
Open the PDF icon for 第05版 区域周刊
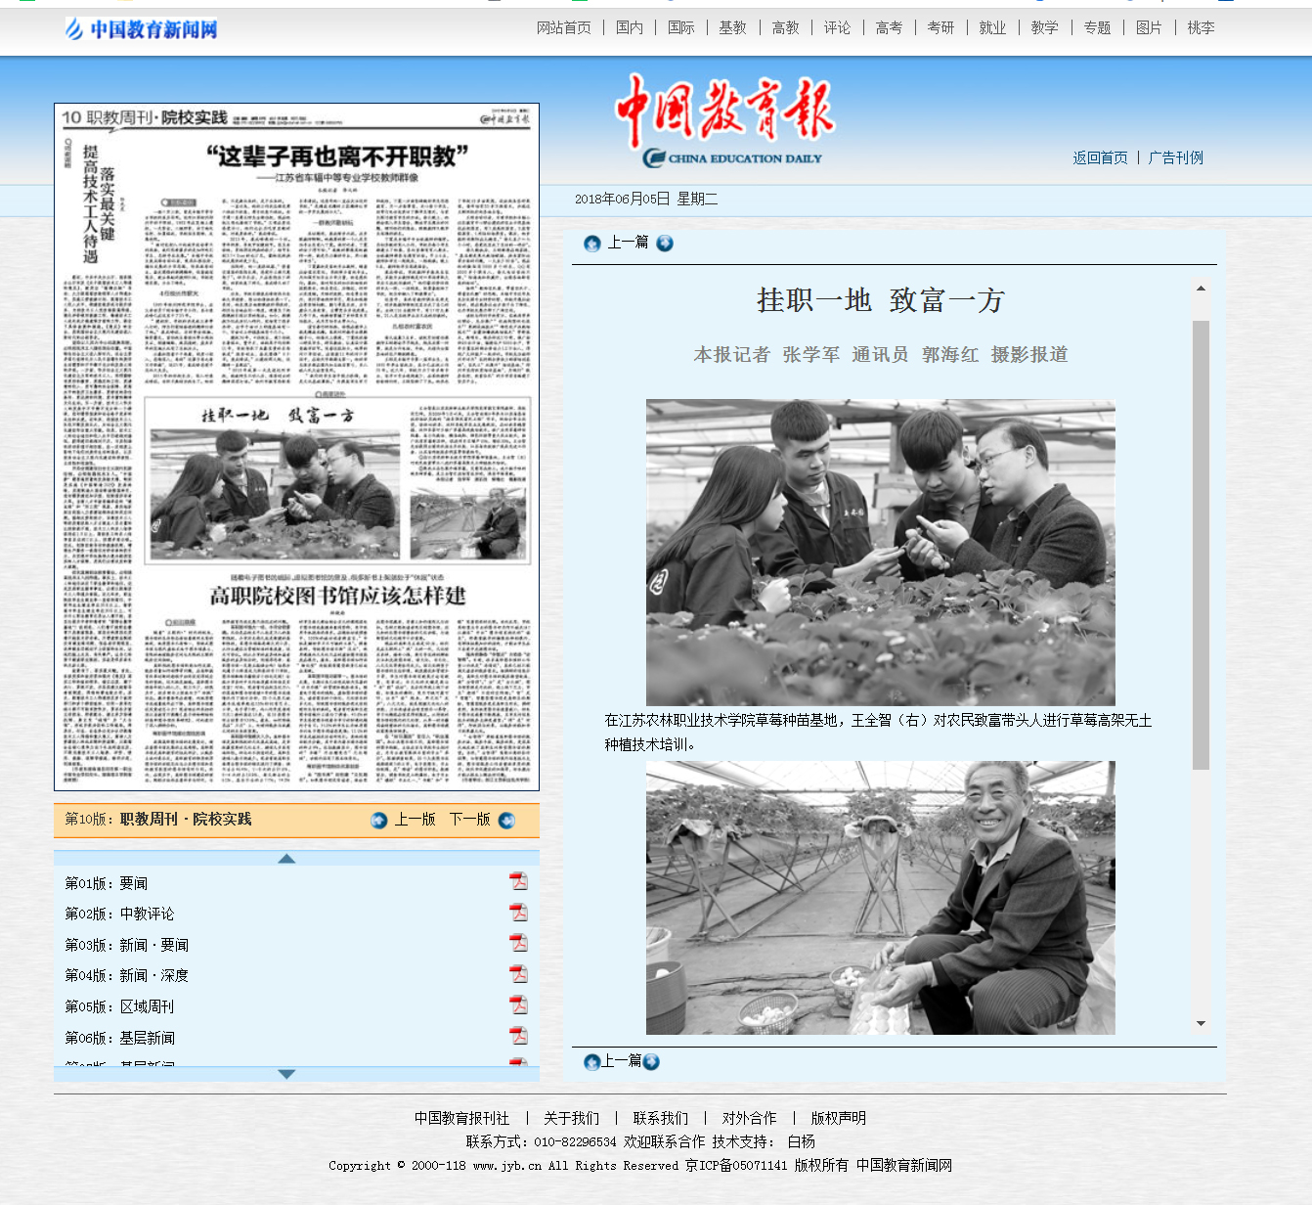pos(518,1005)
